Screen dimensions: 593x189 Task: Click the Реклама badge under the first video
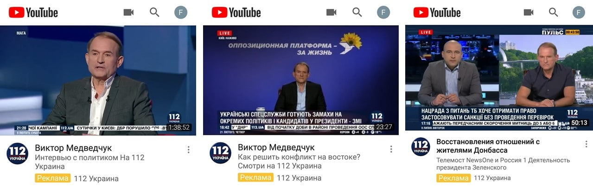coord(53,178)
